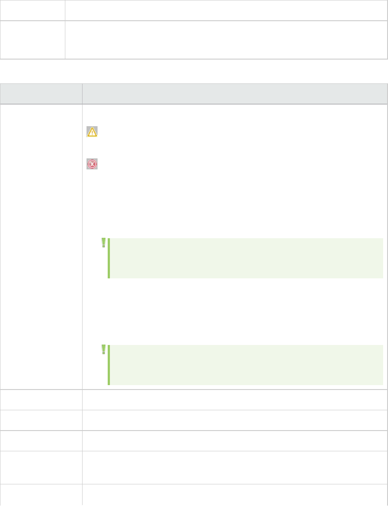Click the first green exclamation note icon
388x506 pixels.
click(x=104, y=243)
